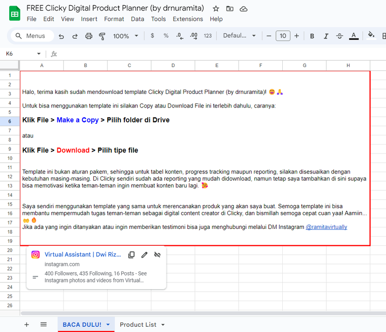Screen dimensions: 386x332
Task: Toggle italic formatting
Action: coord(326,36)
